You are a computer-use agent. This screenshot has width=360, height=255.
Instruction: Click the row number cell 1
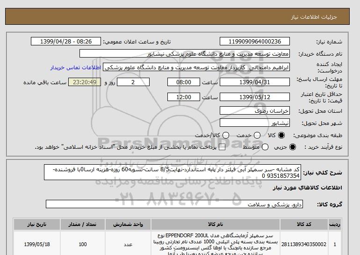(x=335, y=244)
